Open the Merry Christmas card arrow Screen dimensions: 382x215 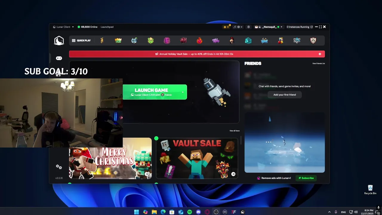(147, 174)
